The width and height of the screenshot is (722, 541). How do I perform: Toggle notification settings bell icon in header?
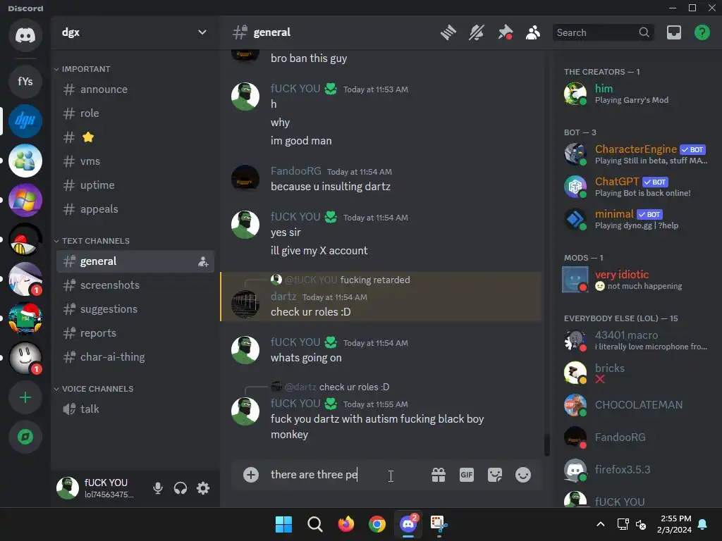(x=477, y=32)
